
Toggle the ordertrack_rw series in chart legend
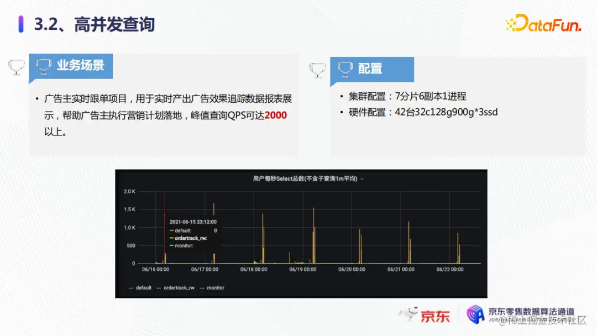coord(176,288)
